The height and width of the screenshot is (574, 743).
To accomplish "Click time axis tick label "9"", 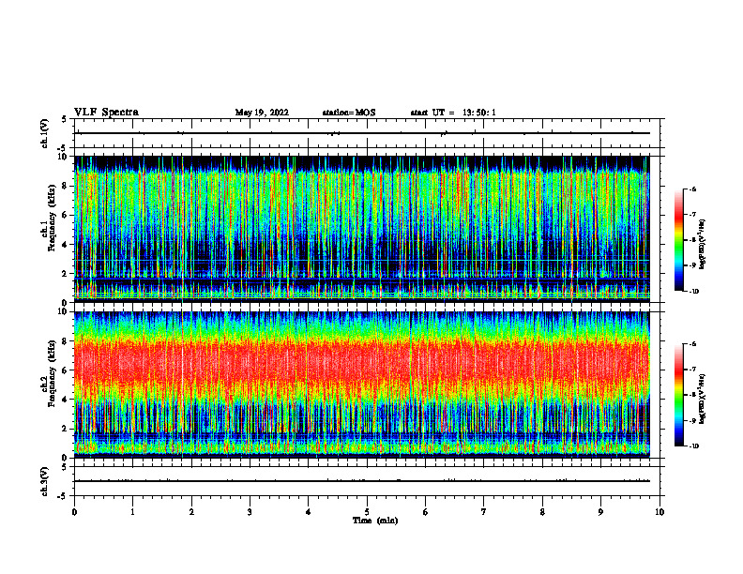I will 600,512.
